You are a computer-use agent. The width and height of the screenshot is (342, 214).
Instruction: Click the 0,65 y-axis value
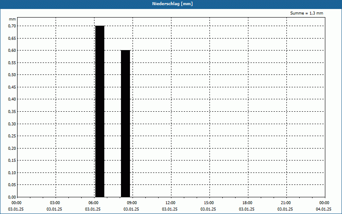point(12,38)
